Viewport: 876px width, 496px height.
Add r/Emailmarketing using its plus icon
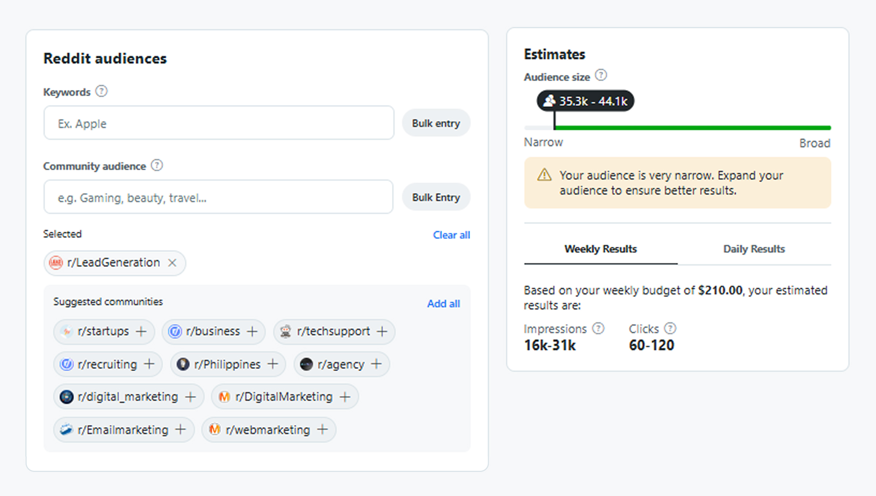click(x=181, y=429)
